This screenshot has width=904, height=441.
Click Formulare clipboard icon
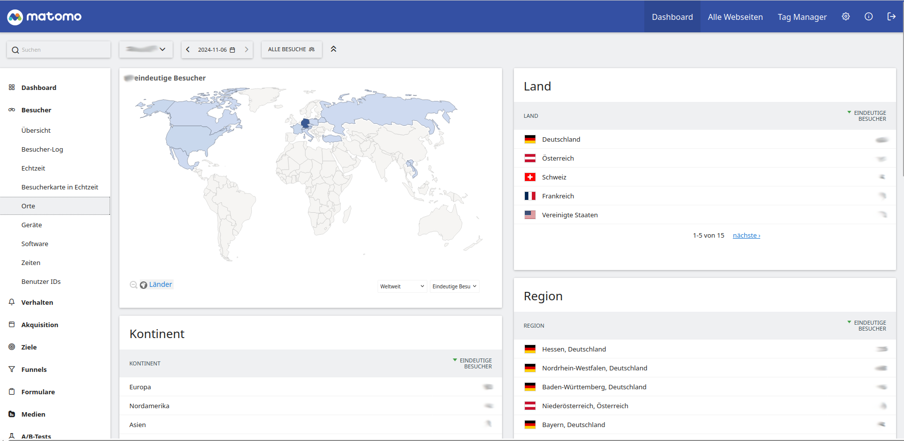(x=12, y=392)
